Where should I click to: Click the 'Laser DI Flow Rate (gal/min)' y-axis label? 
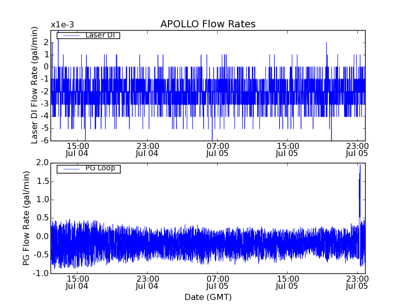click(x=35, y=85)
